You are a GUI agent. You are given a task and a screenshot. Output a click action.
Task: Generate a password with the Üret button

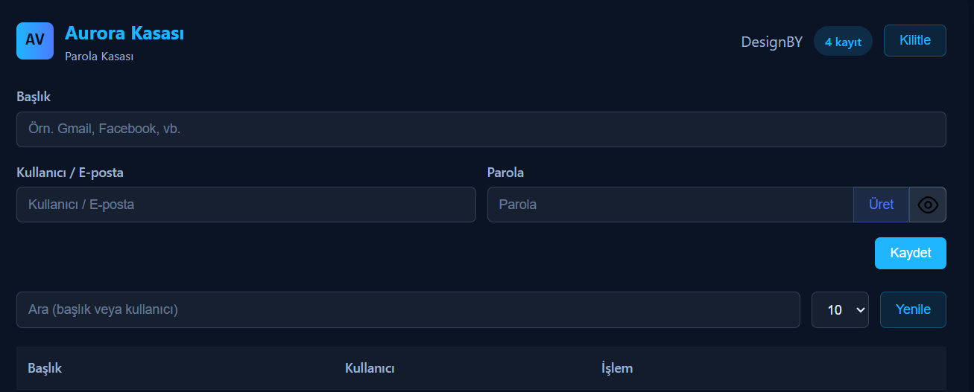click(x=881, y=205)
